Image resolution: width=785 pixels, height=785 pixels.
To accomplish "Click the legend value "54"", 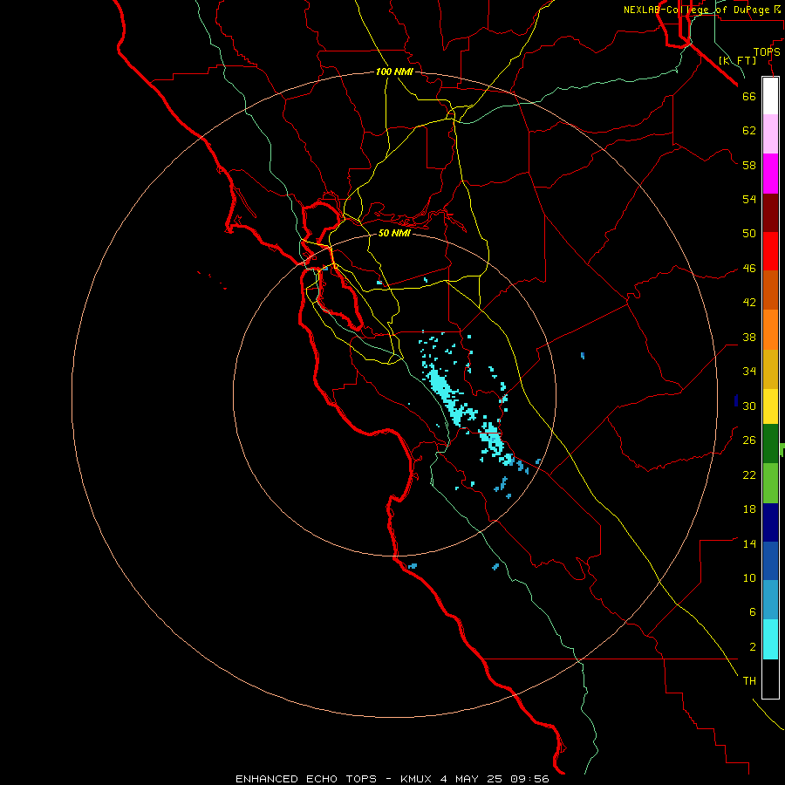I will [x=749, y=199].
